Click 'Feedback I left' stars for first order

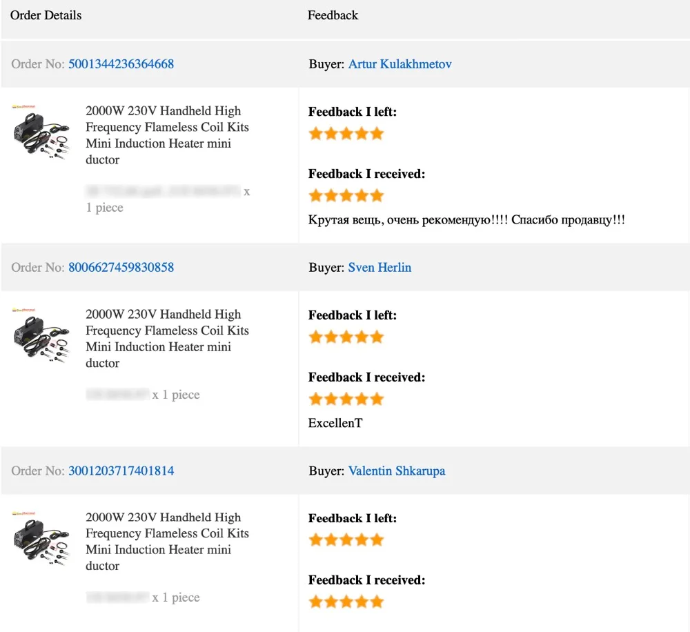pyautogui.click(x=346, y=133)
